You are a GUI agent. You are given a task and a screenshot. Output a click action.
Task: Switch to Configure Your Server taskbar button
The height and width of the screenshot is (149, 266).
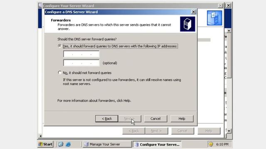click(157, 144)
